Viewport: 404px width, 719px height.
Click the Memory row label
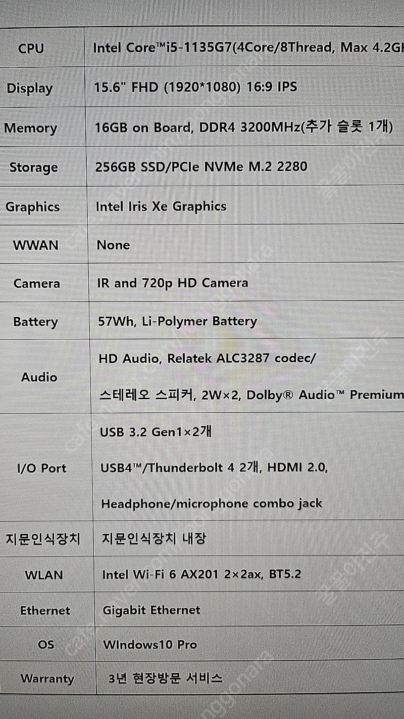coord(31,128)
